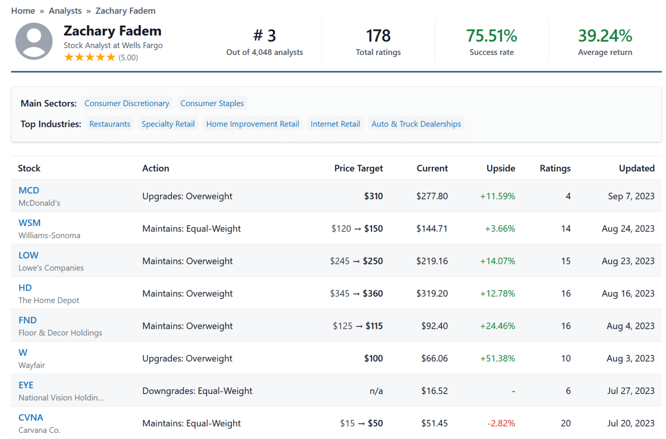
Task: Select the Consumer Staples sector chip
Action: [x=212, y=103]
